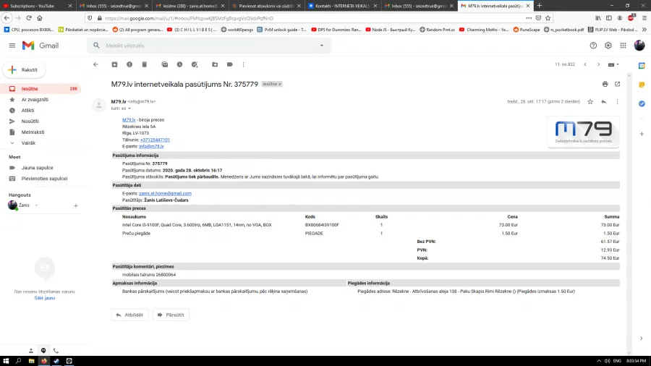651x366 pixels.
Task: Open message options three-dot menu
Action: (618, 102)
